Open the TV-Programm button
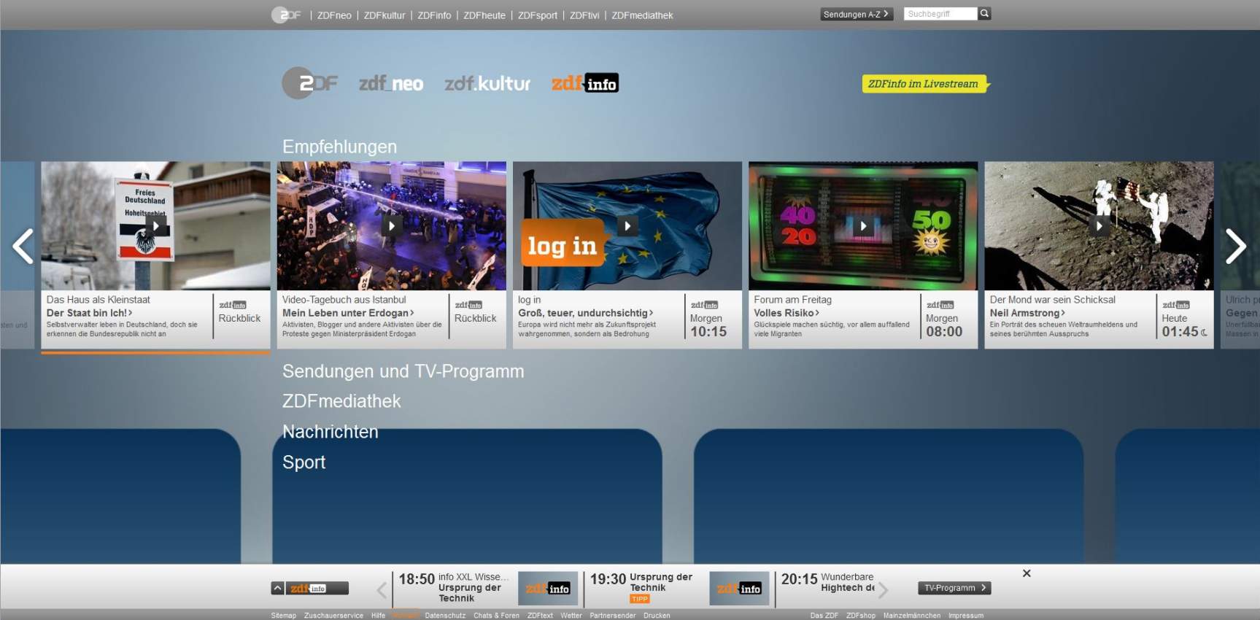The width and height of the screenshot is (1260, 620). point(954,588)
